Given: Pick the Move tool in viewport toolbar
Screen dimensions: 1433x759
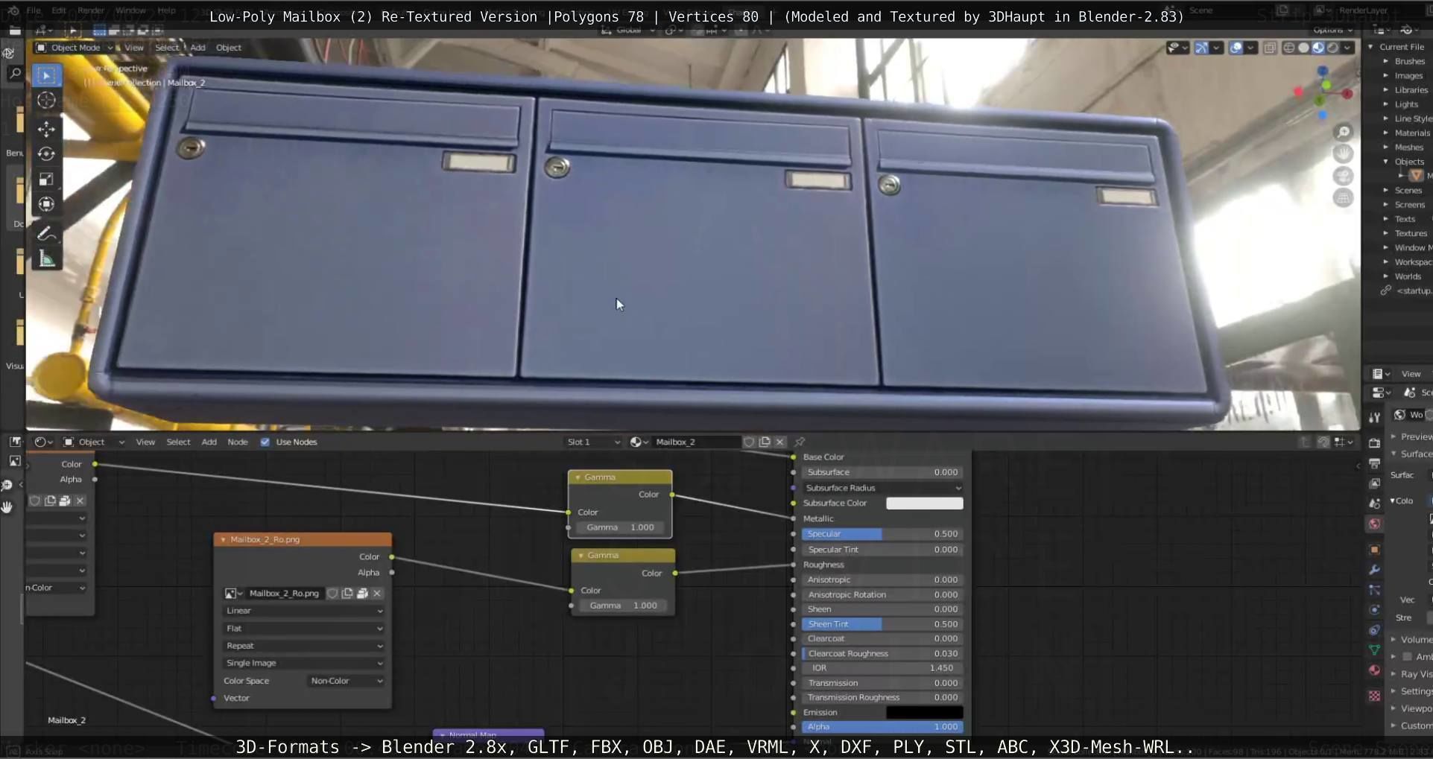Looking at the screenshot, I should 46,129.
